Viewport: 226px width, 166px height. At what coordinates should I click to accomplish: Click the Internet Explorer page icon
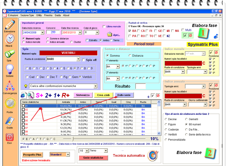click(24, 95)
